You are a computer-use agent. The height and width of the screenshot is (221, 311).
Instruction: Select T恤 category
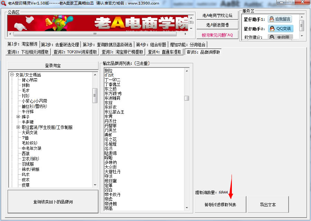pos(25,138)
